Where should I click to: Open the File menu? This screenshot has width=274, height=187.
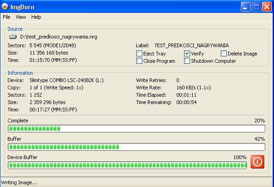[6, 17]
